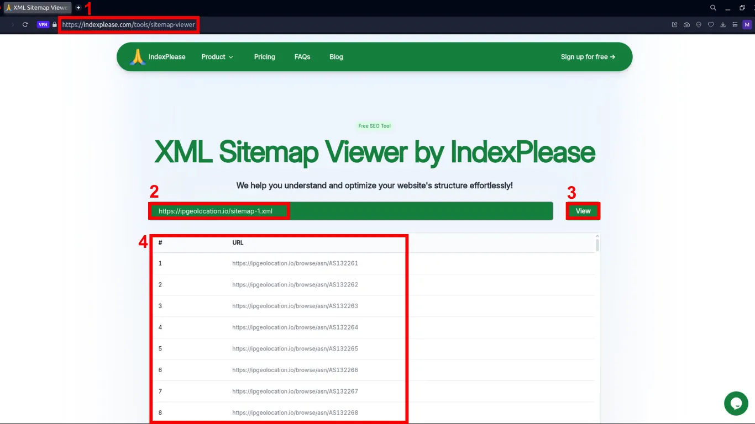755x424 pixels.
Task: Click the green View button
Action: [583, 211]
